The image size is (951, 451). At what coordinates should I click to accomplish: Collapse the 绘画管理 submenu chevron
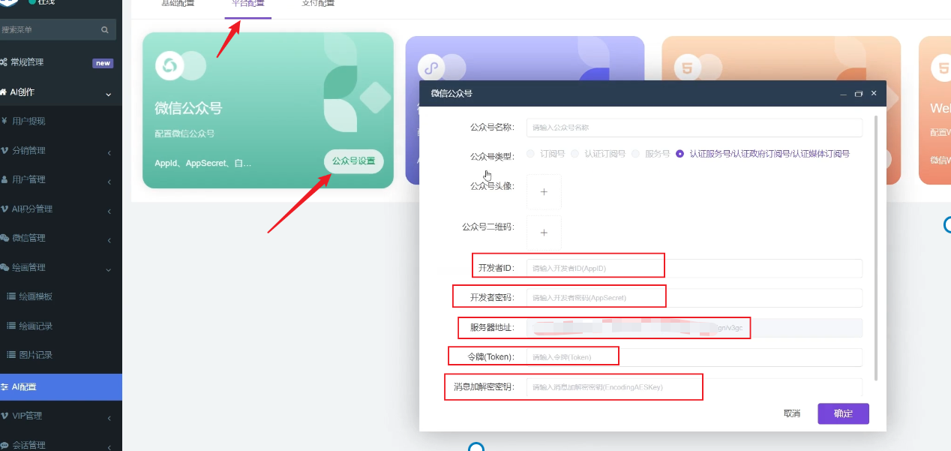coord(109,269)
